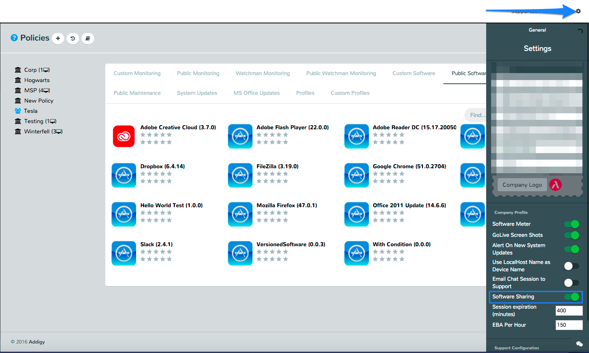
Task: Click the blue Policies help question icon
Action: pyautogui.click(x=14, y=38)
